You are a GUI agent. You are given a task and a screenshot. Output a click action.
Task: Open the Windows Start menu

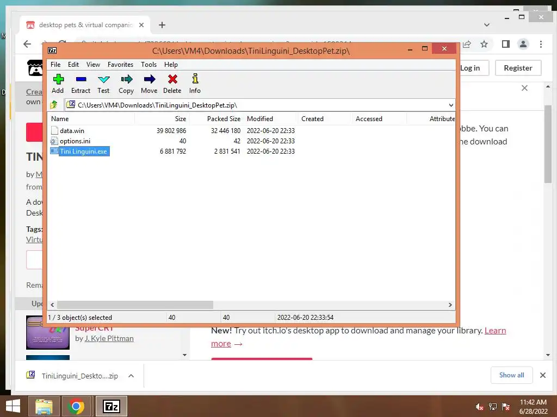click(x=13, y=406)
